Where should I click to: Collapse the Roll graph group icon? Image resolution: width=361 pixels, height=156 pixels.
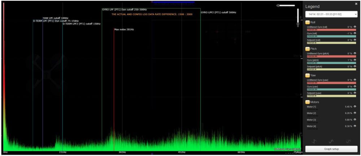(308, 22)
